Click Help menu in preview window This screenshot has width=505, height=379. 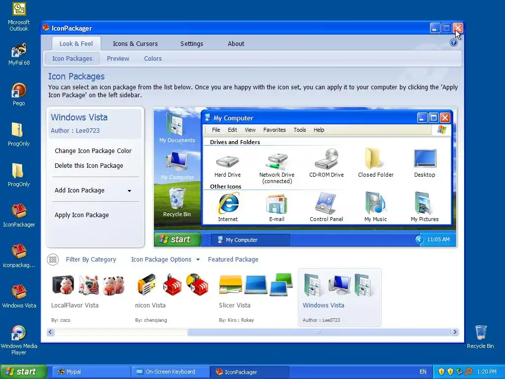pos(319,130)
